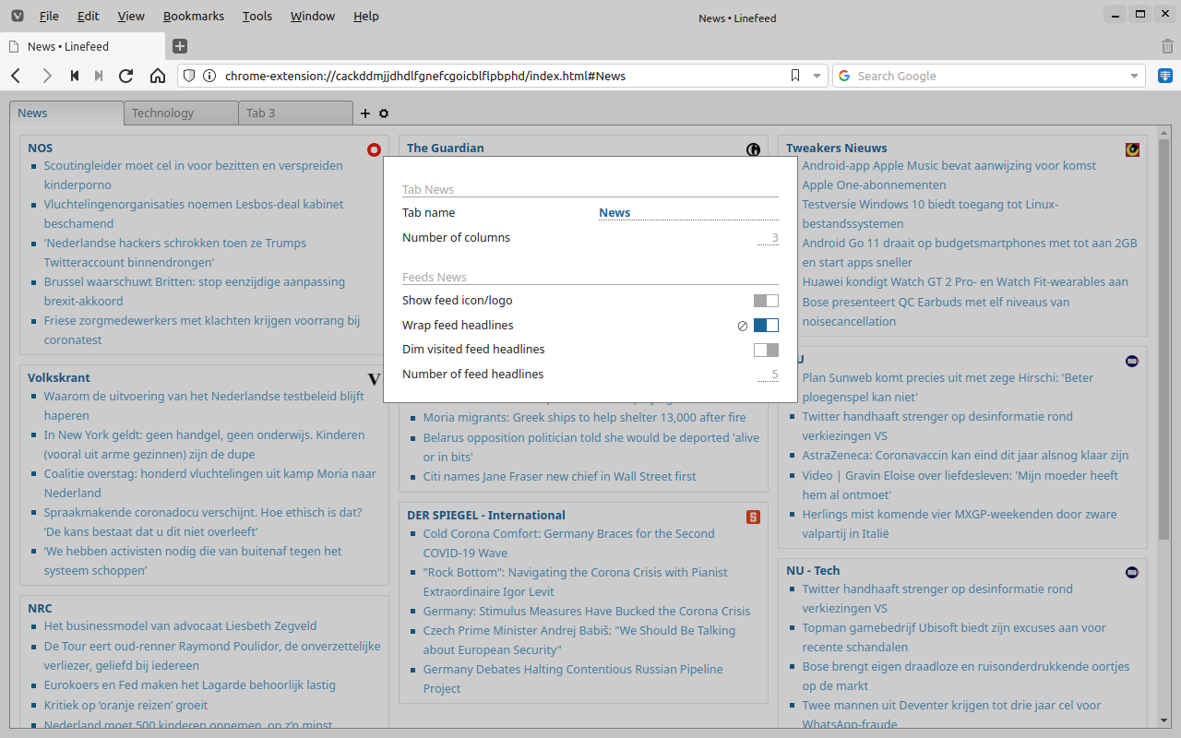
Task: Switch to Tab 3
Action: pyautogui.click(x=295, y=113)
